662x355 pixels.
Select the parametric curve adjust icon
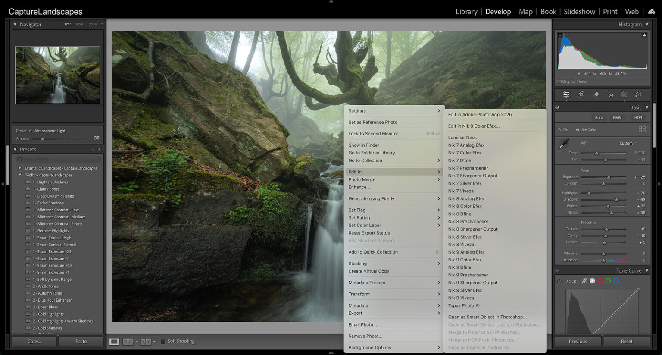(584, 281)
